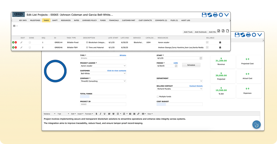The height and width of the screenshot is (144, 277).
Task: Open Contact Details link
Action: (x=196, y=86)
